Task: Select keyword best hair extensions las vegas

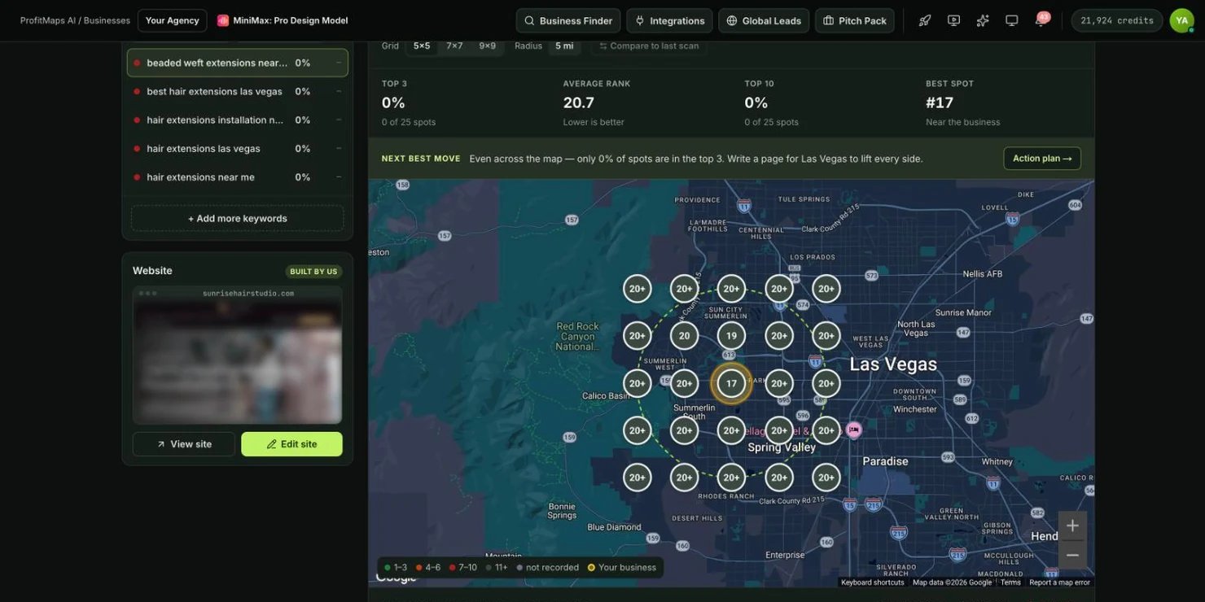Action: [237, 91]
